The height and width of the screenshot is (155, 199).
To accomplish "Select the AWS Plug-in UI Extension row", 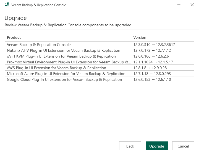I will point(56,68).
